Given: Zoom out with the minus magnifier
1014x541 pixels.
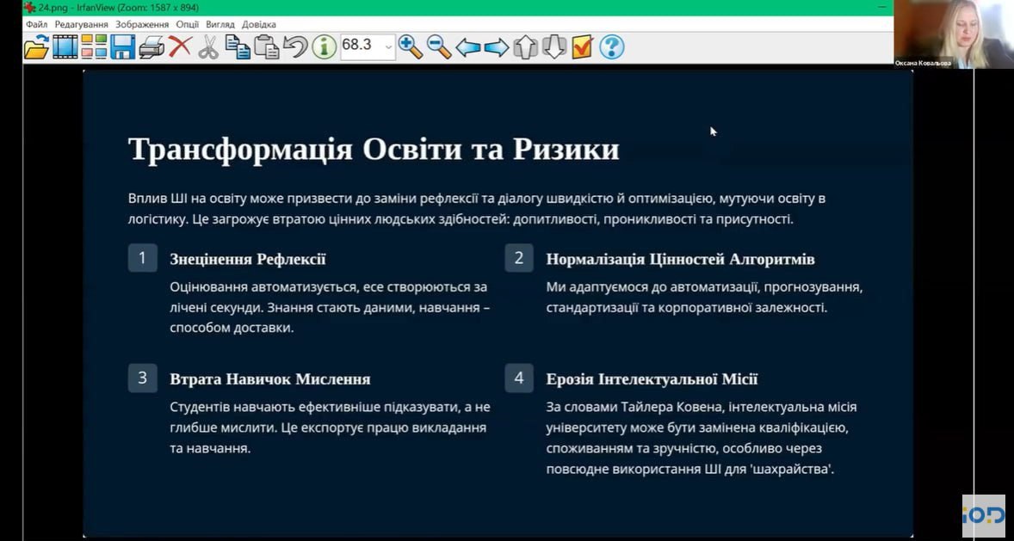Looking at the screenshot, I should 439,46.
